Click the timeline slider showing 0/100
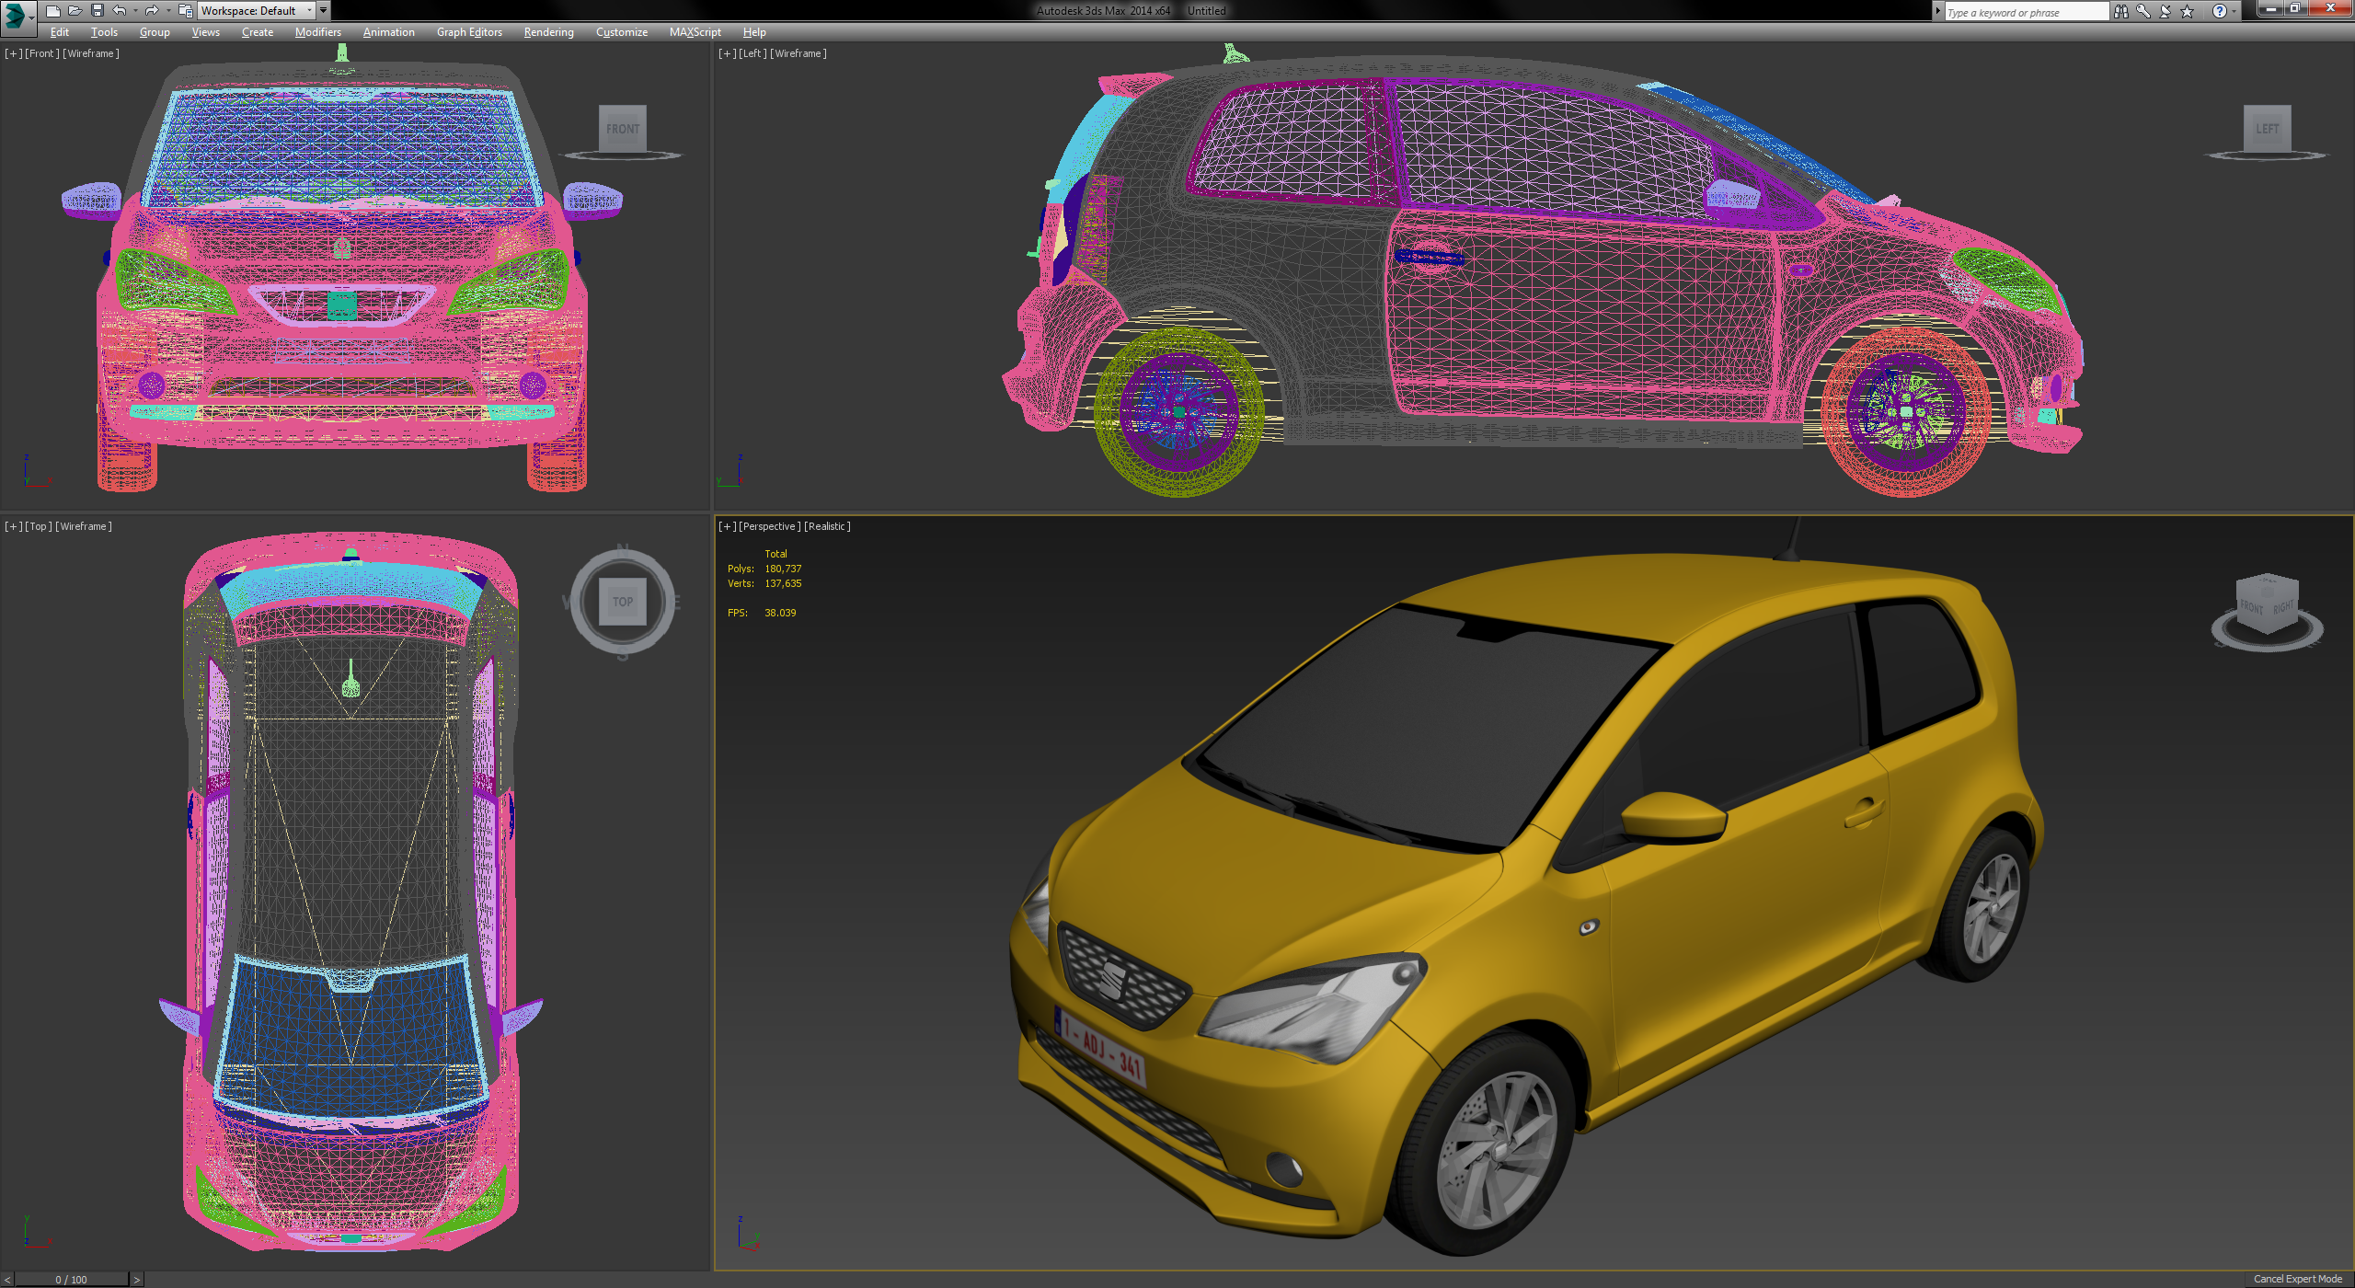2355x1288 pixels. [x=72, y=1279]
